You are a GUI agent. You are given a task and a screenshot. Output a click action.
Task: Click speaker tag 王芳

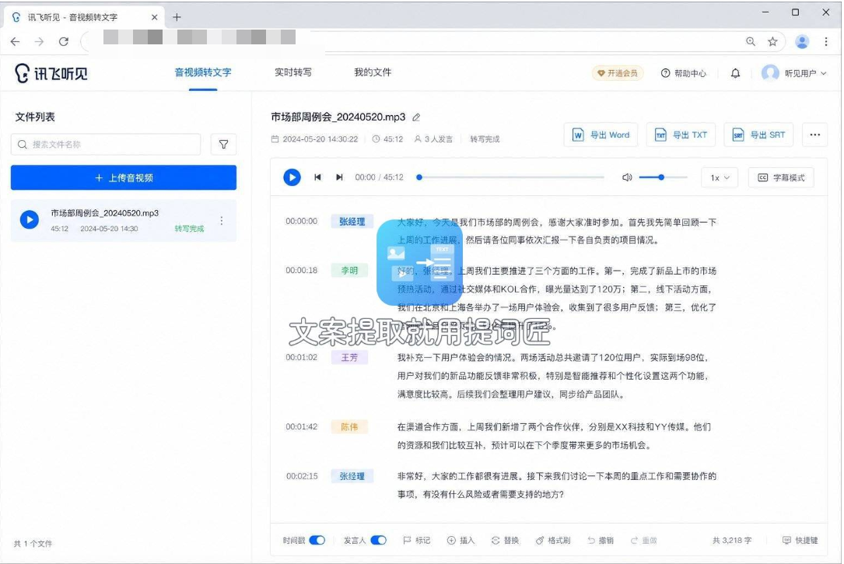349,357
